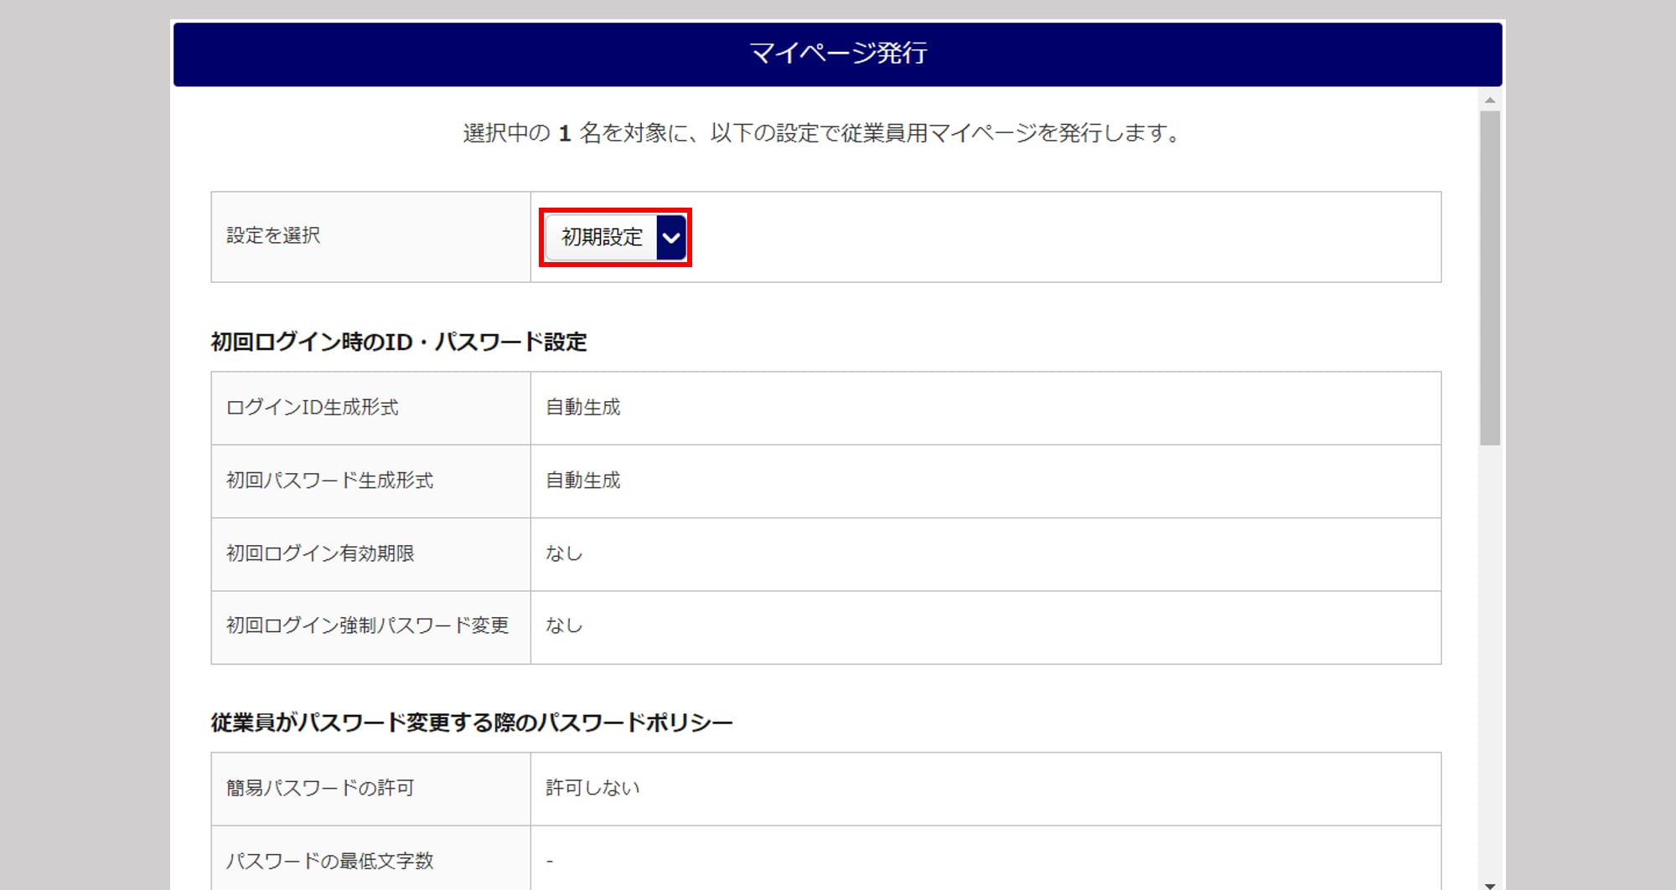Click なし value for 初回ログイン強制パスワード変更

pos(564,626)
